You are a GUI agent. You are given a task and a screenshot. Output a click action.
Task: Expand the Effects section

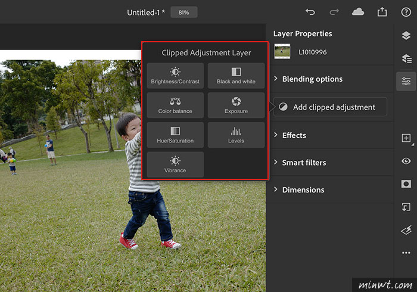coord(330,135)
